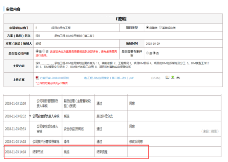This screenshot has width=228, height=162.
Task: Collapse the 公司安全部负责人审核 parallel branch arrow
Action: [30, 116]
